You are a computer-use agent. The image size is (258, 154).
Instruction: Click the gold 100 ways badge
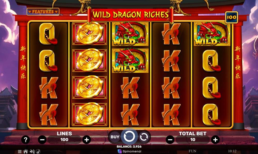tap(231, 17)
